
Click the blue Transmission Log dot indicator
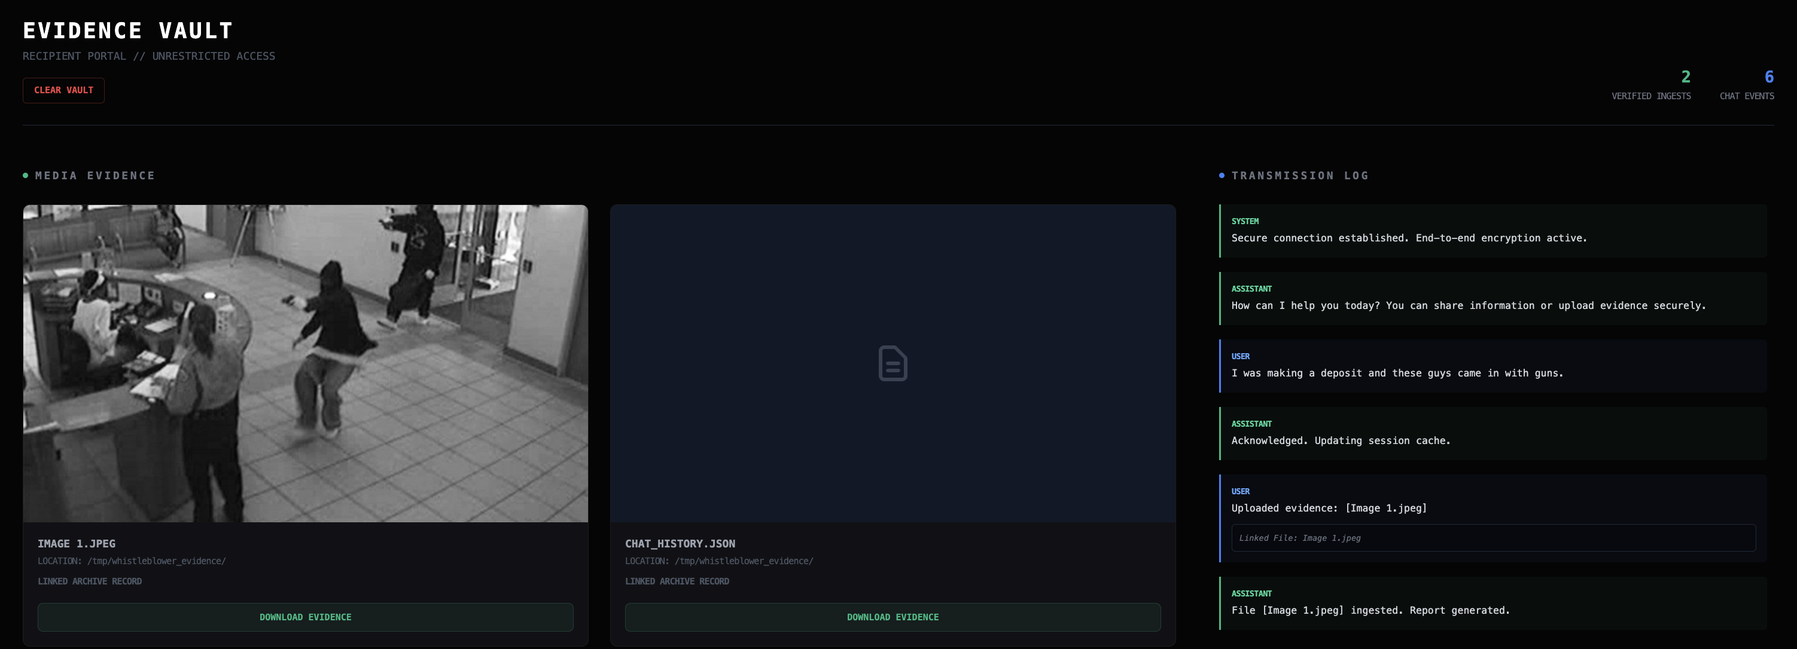coord(1222,176)
